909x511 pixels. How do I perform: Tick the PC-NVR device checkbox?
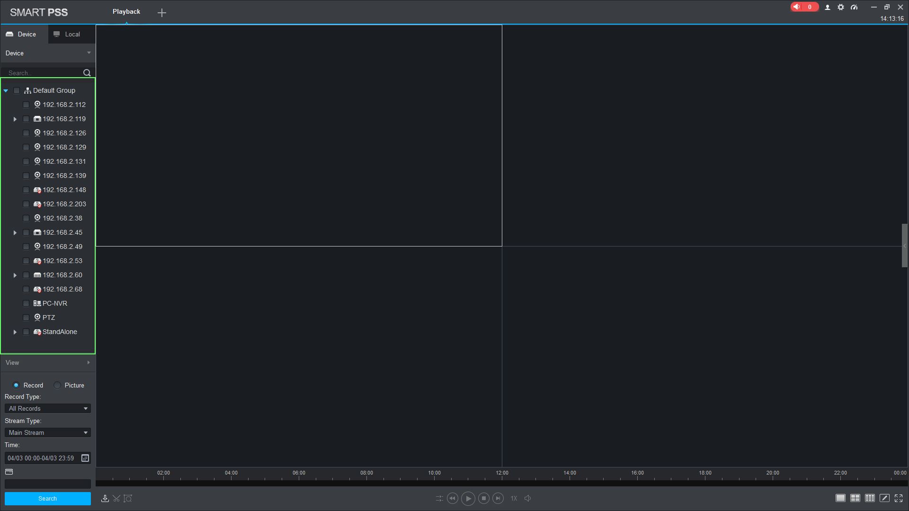tap(26, 303)
